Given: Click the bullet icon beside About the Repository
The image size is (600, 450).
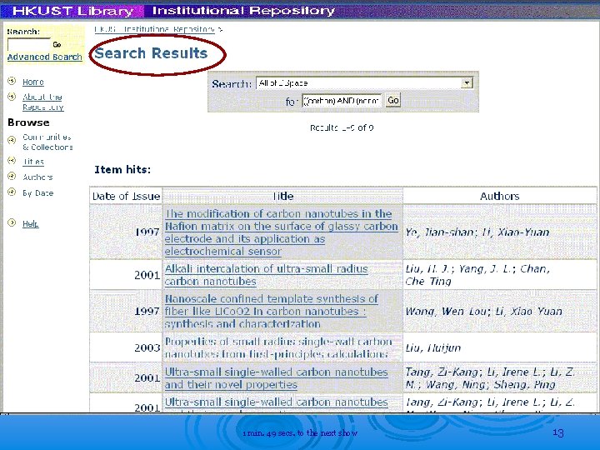Looking at the screenshot, I should 12,96.
